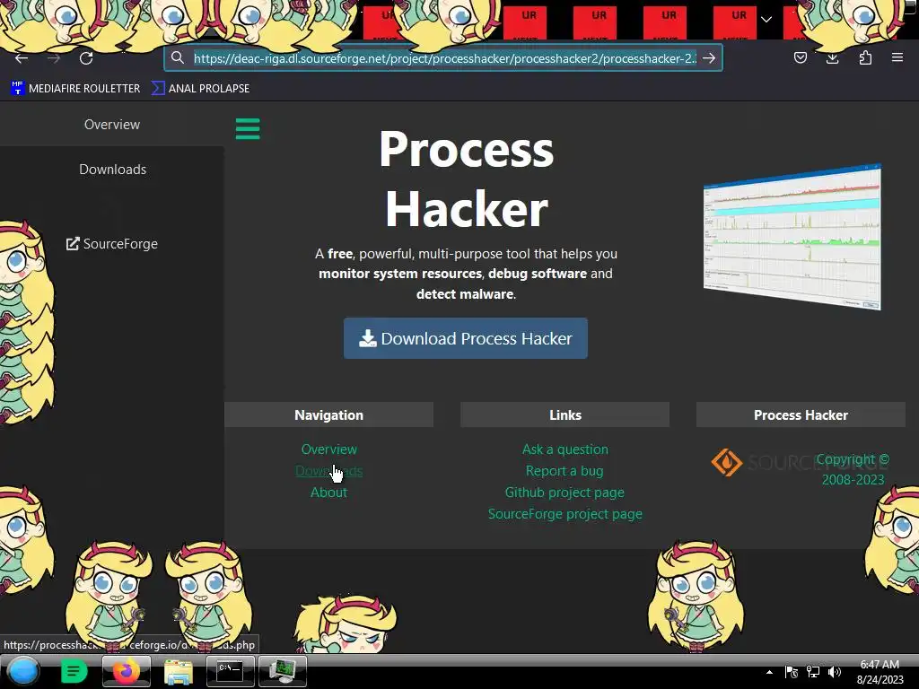
Task: Open the Windows Start orb
Action: [x=23, y=671]
